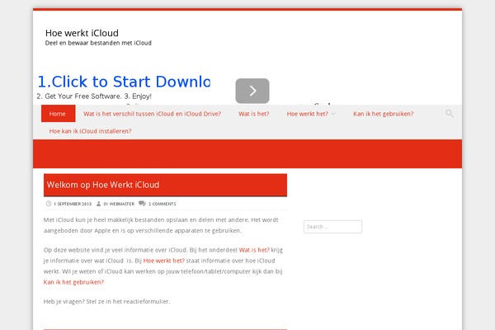The height and width of the screenshot is (330, 495).
Task: Click the 'Webmaster' author link
Action: pyautogui.click(x=122, y=204)
